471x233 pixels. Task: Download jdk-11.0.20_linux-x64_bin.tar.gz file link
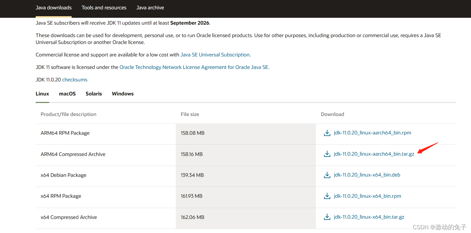click(369, 217)
